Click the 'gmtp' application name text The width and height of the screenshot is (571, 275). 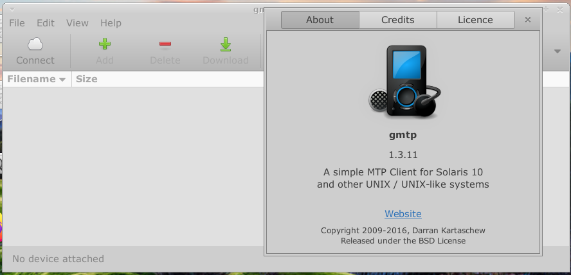click(x=403, y=136)
